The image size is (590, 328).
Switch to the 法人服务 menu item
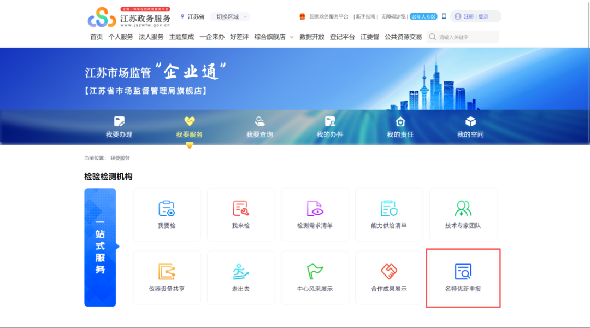150,37
